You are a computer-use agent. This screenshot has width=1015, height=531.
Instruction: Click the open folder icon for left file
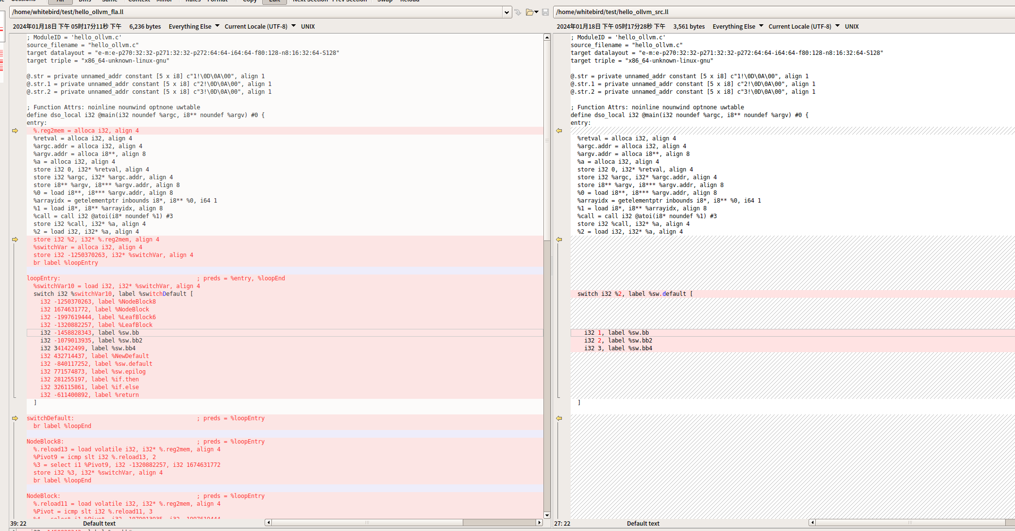tap(530, 12)
